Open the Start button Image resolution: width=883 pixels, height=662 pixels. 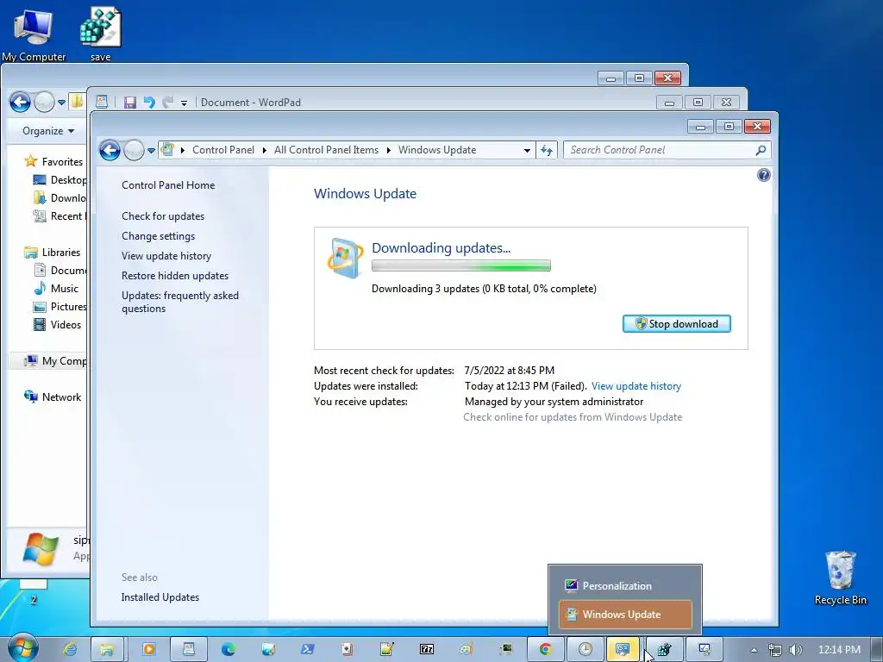pos(23,648)
